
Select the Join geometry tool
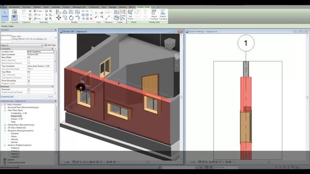point(38,19)
